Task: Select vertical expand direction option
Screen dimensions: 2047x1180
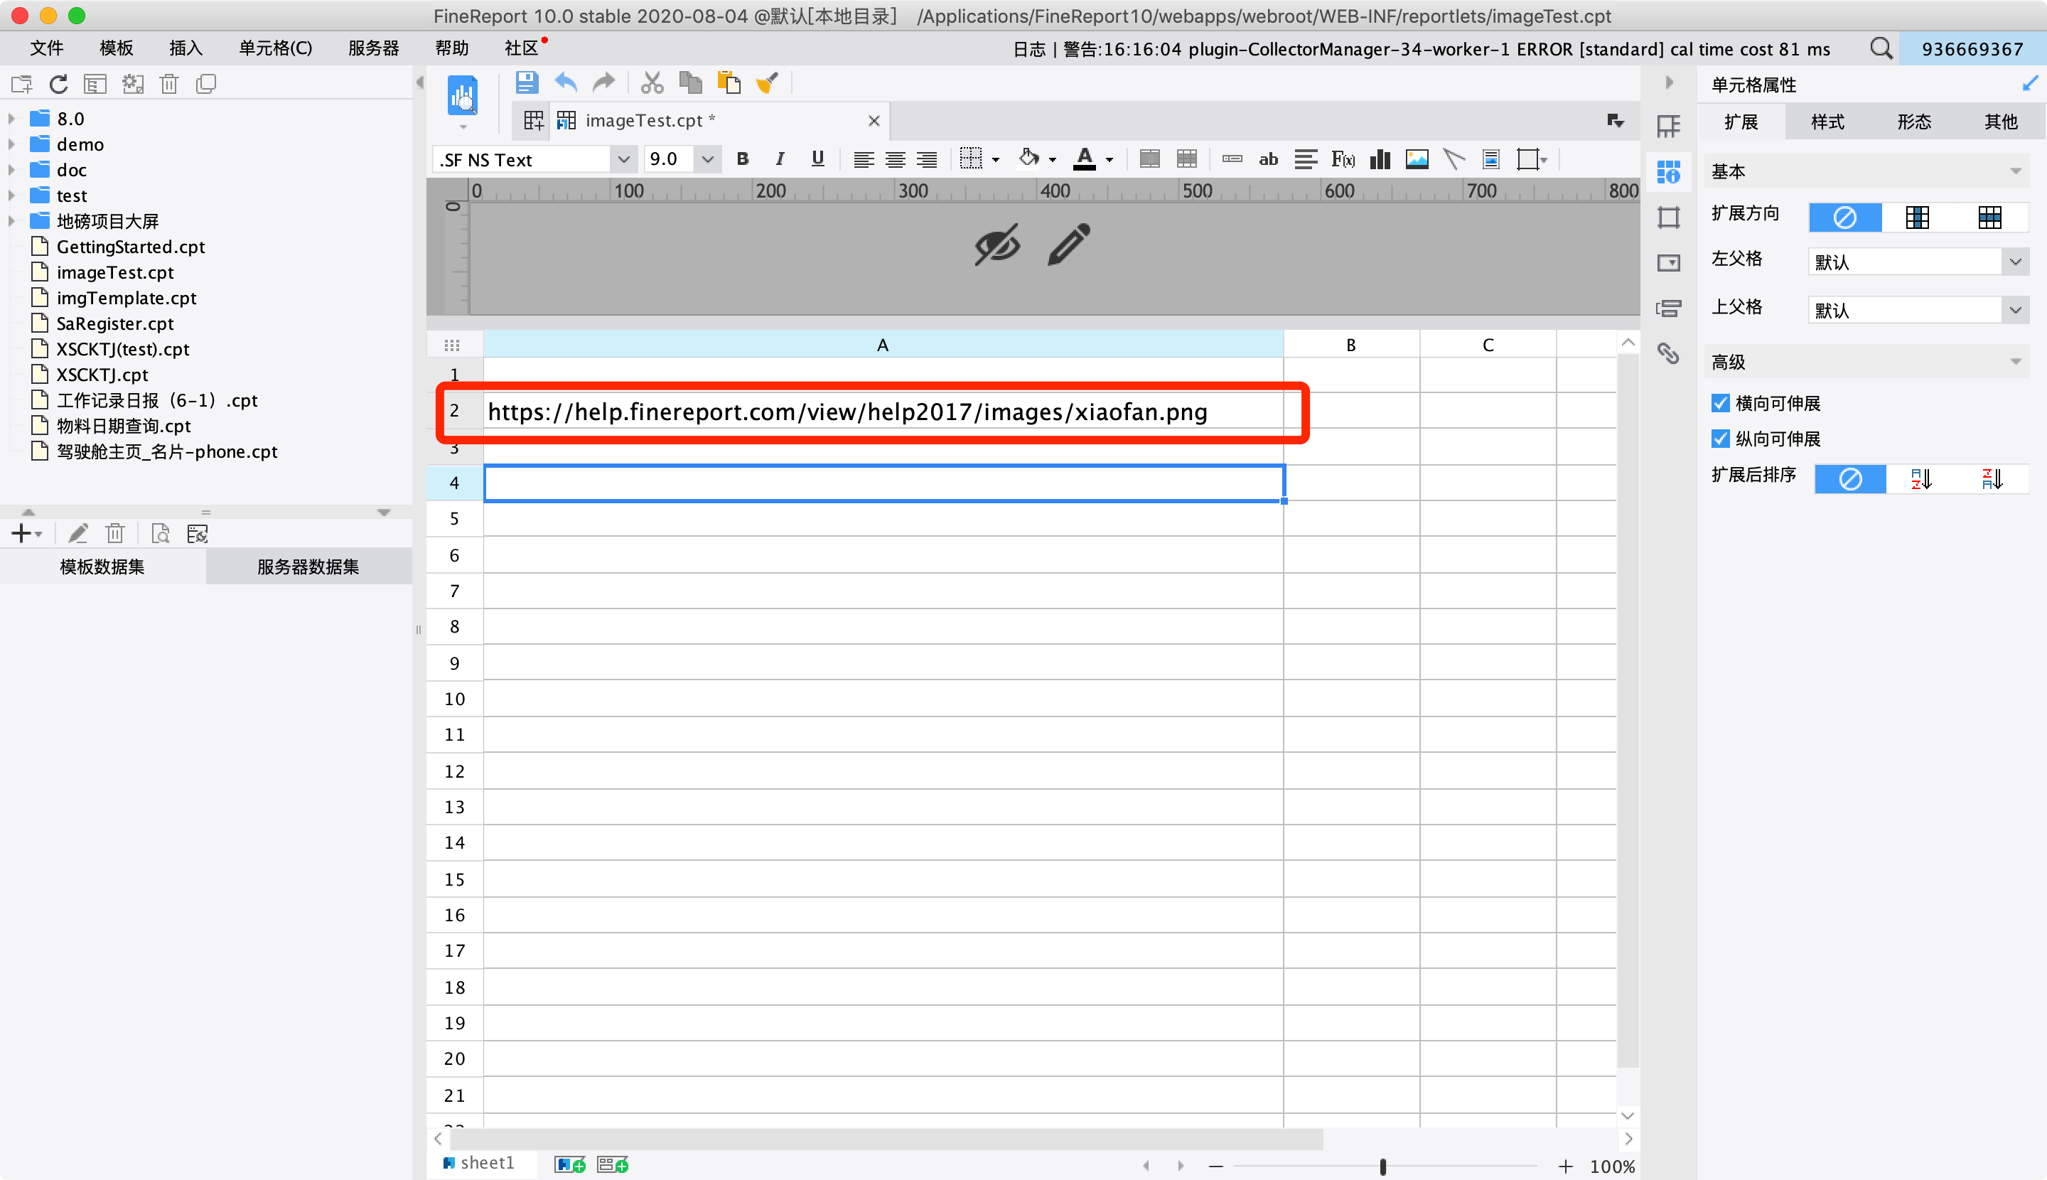Action: click(1918, 218)
